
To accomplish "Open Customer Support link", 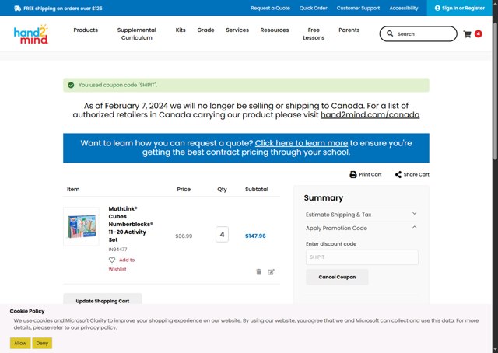I will [x=358, y=9].
